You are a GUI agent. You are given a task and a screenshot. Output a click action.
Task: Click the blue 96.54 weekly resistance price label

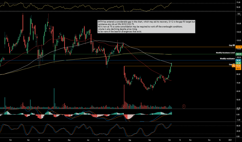click(239, 60)
